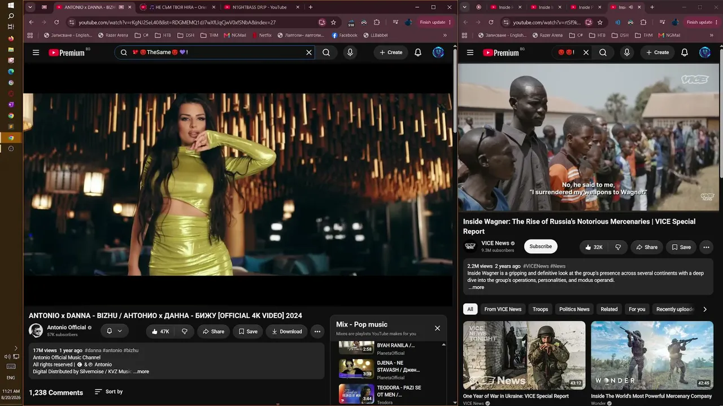Switch to the НЕ СЪМ ТВОЯ НИRA tab
This screenshot has width=723, height=406.
(177, 7)
